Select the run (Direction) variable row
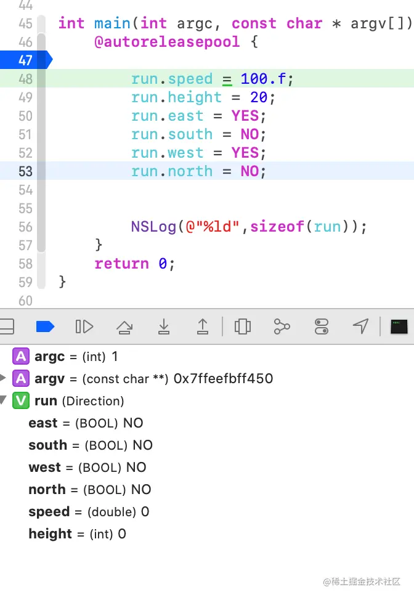This screenshot has width=414, height=600. 207,401
